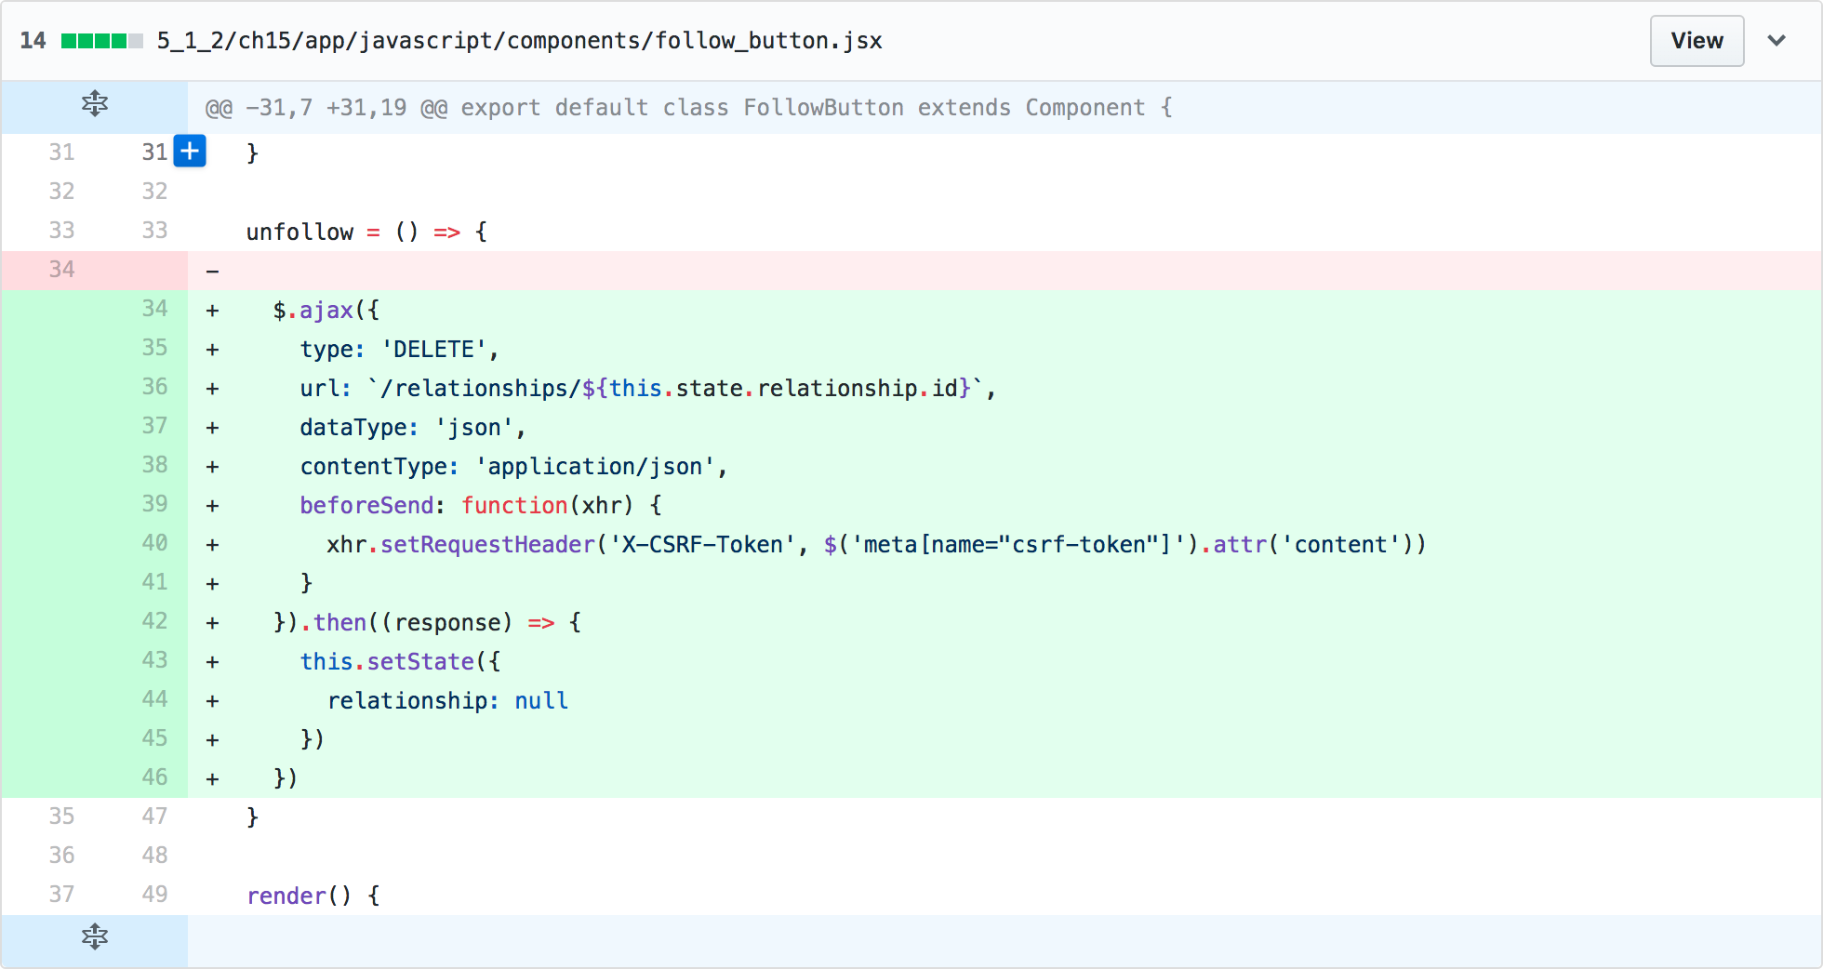Viewport: 1823px width, 969px height.
Task: Select added line number 39
Action: tap(154, 504)
